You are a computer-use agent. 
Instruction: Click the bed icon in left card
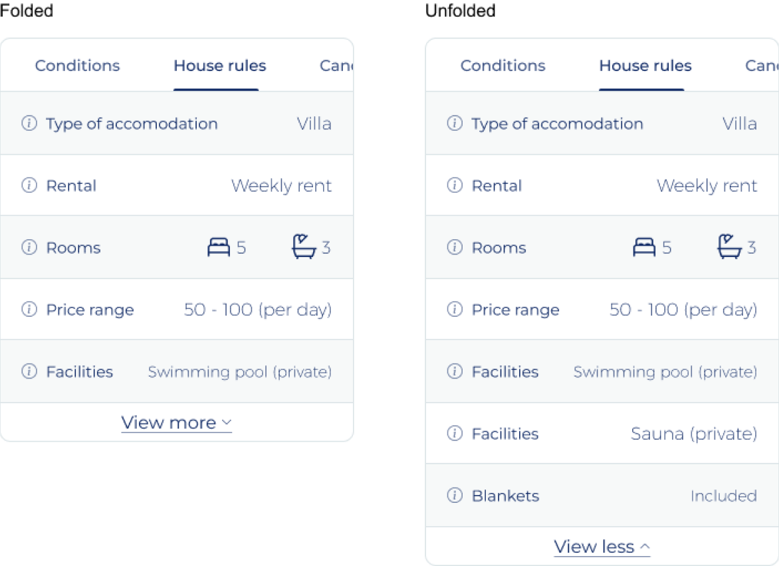[219, 248]
